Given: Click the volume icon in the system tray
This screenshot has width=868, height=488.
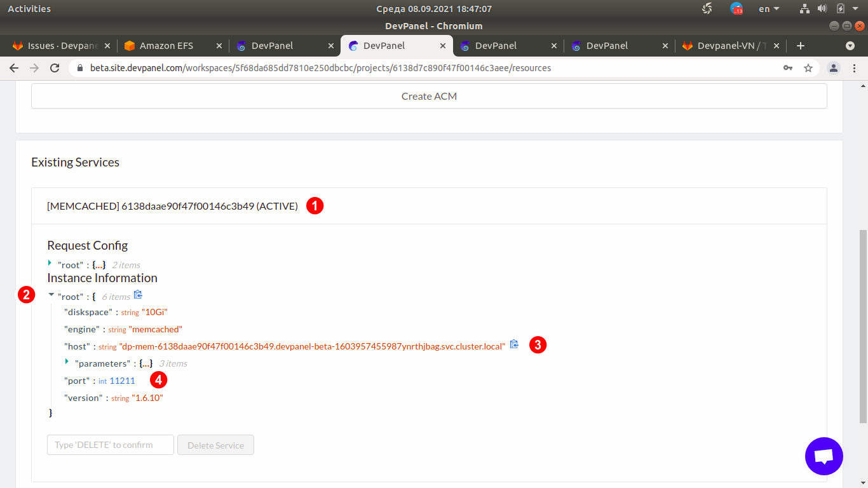Looking at the screenshot, I should pyautogui.click(x=822, y=8).
